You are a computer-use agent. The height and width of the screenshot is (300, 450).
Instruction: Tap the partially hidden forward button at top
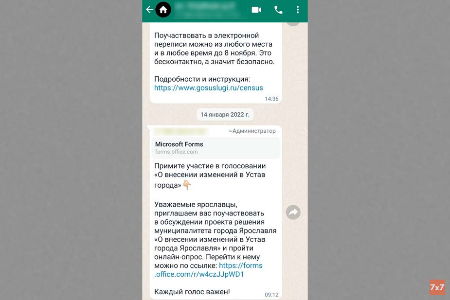pyautogui.click(x=293, y=24)
